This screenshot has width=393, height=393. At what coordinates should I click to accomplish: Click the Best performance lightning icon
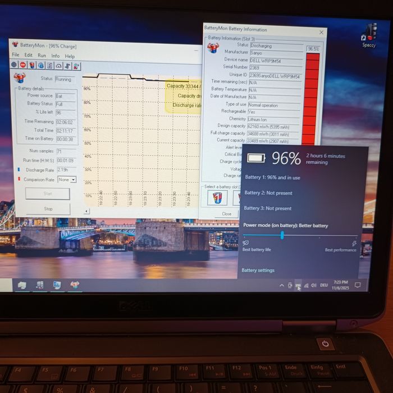(x=354, y=243)
